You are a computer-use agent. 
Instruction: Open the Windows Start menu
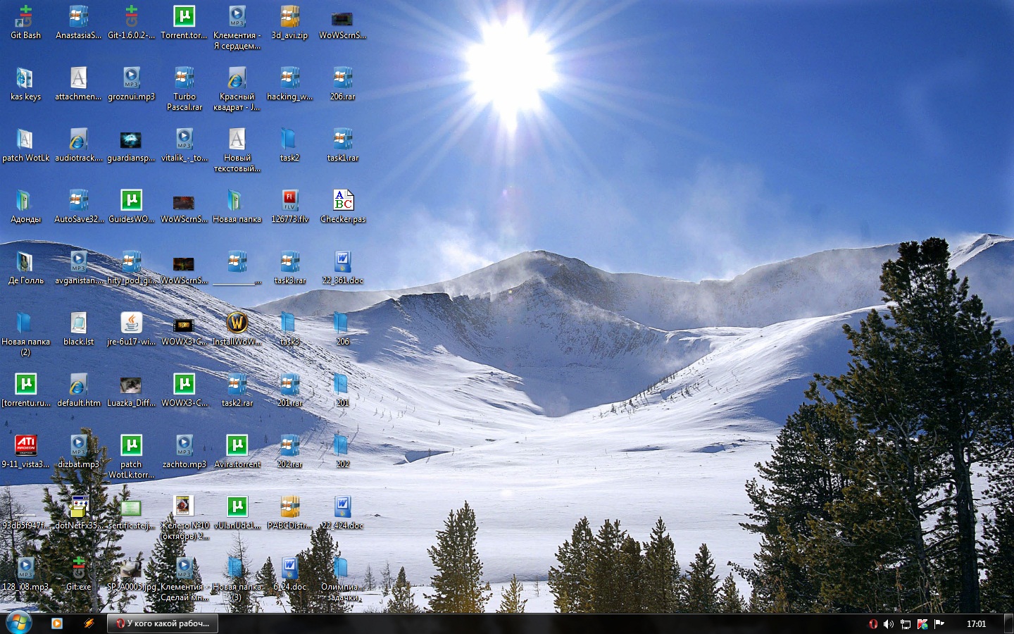click(18, 623)
